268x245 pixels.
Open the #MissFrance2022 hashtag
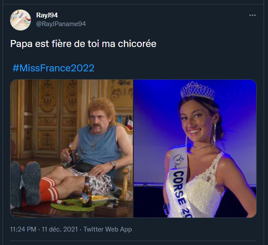click(x=53, y=68)
